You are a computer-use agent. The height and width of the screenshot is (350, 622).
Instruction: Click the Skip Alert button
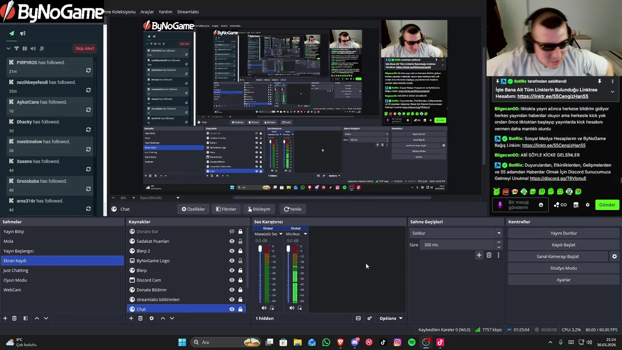point(85,49)
